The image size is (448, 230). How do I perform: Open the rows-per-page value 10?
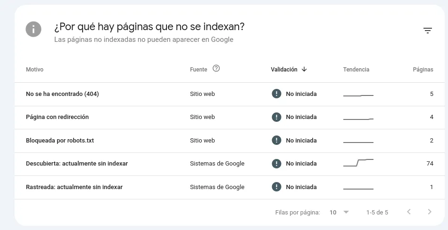pyautogui.click(x=333, y=212)
